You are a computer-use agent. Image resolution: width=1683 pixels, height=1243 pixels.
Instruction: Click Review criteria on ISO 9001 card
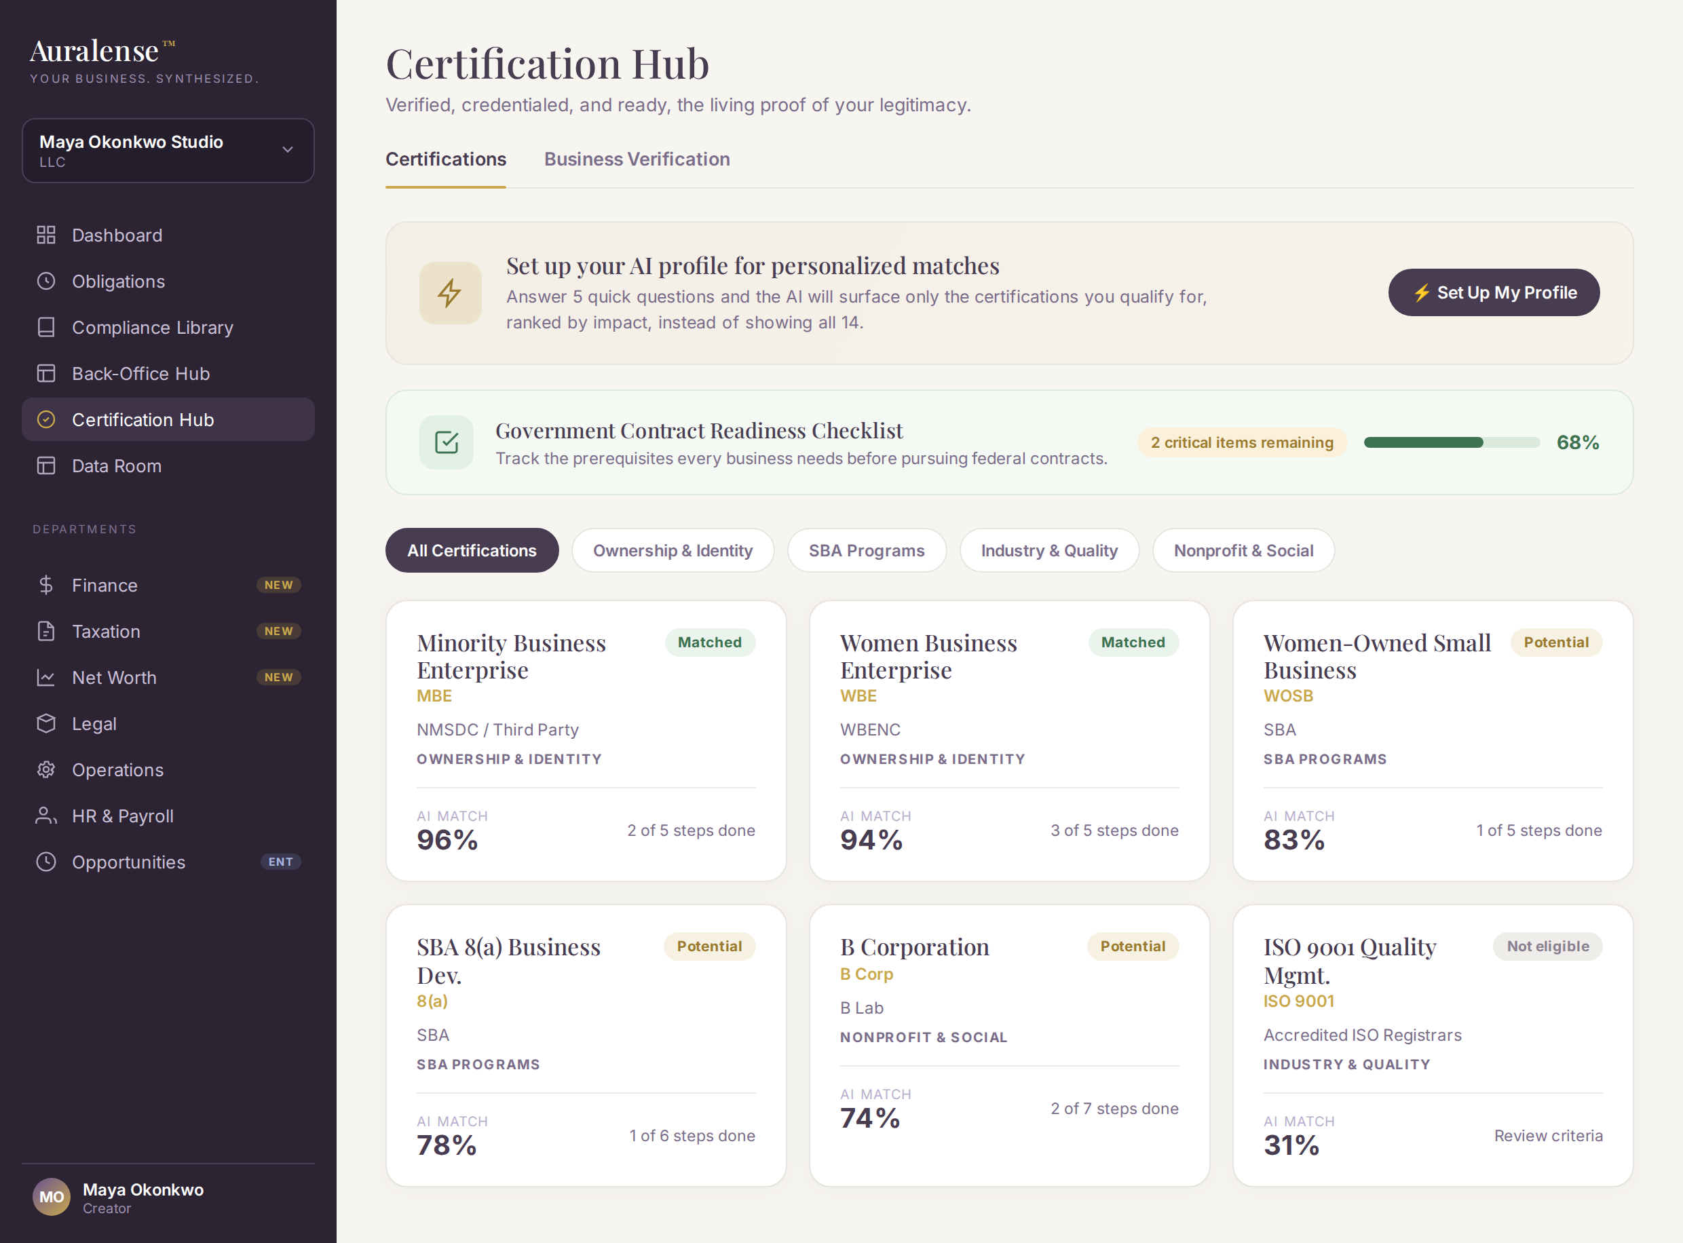1547,1135
